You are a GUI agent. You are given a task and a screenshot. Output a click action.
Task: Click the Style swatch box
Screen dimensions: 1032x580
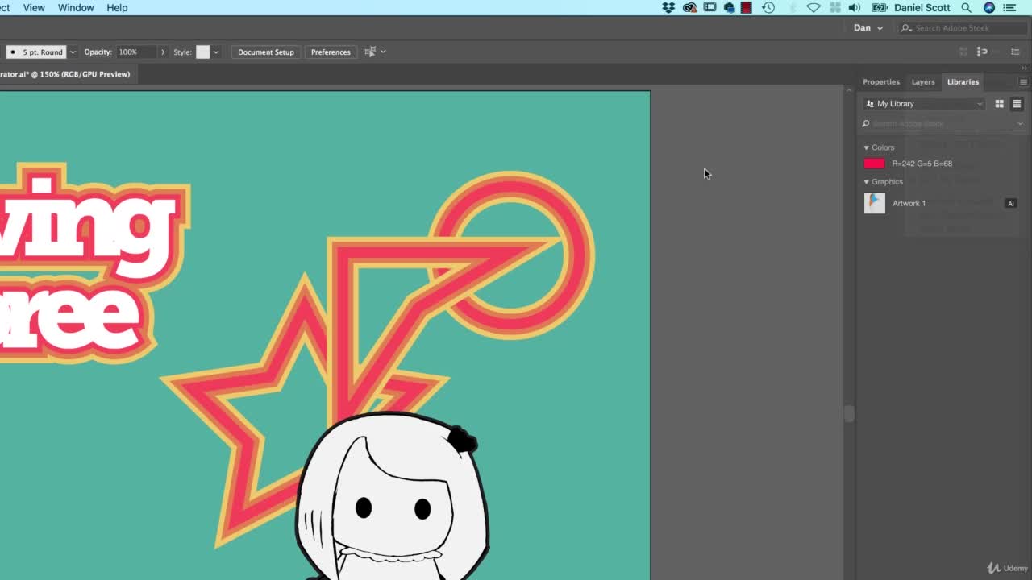pyautogui.click(x=202, y=52)
